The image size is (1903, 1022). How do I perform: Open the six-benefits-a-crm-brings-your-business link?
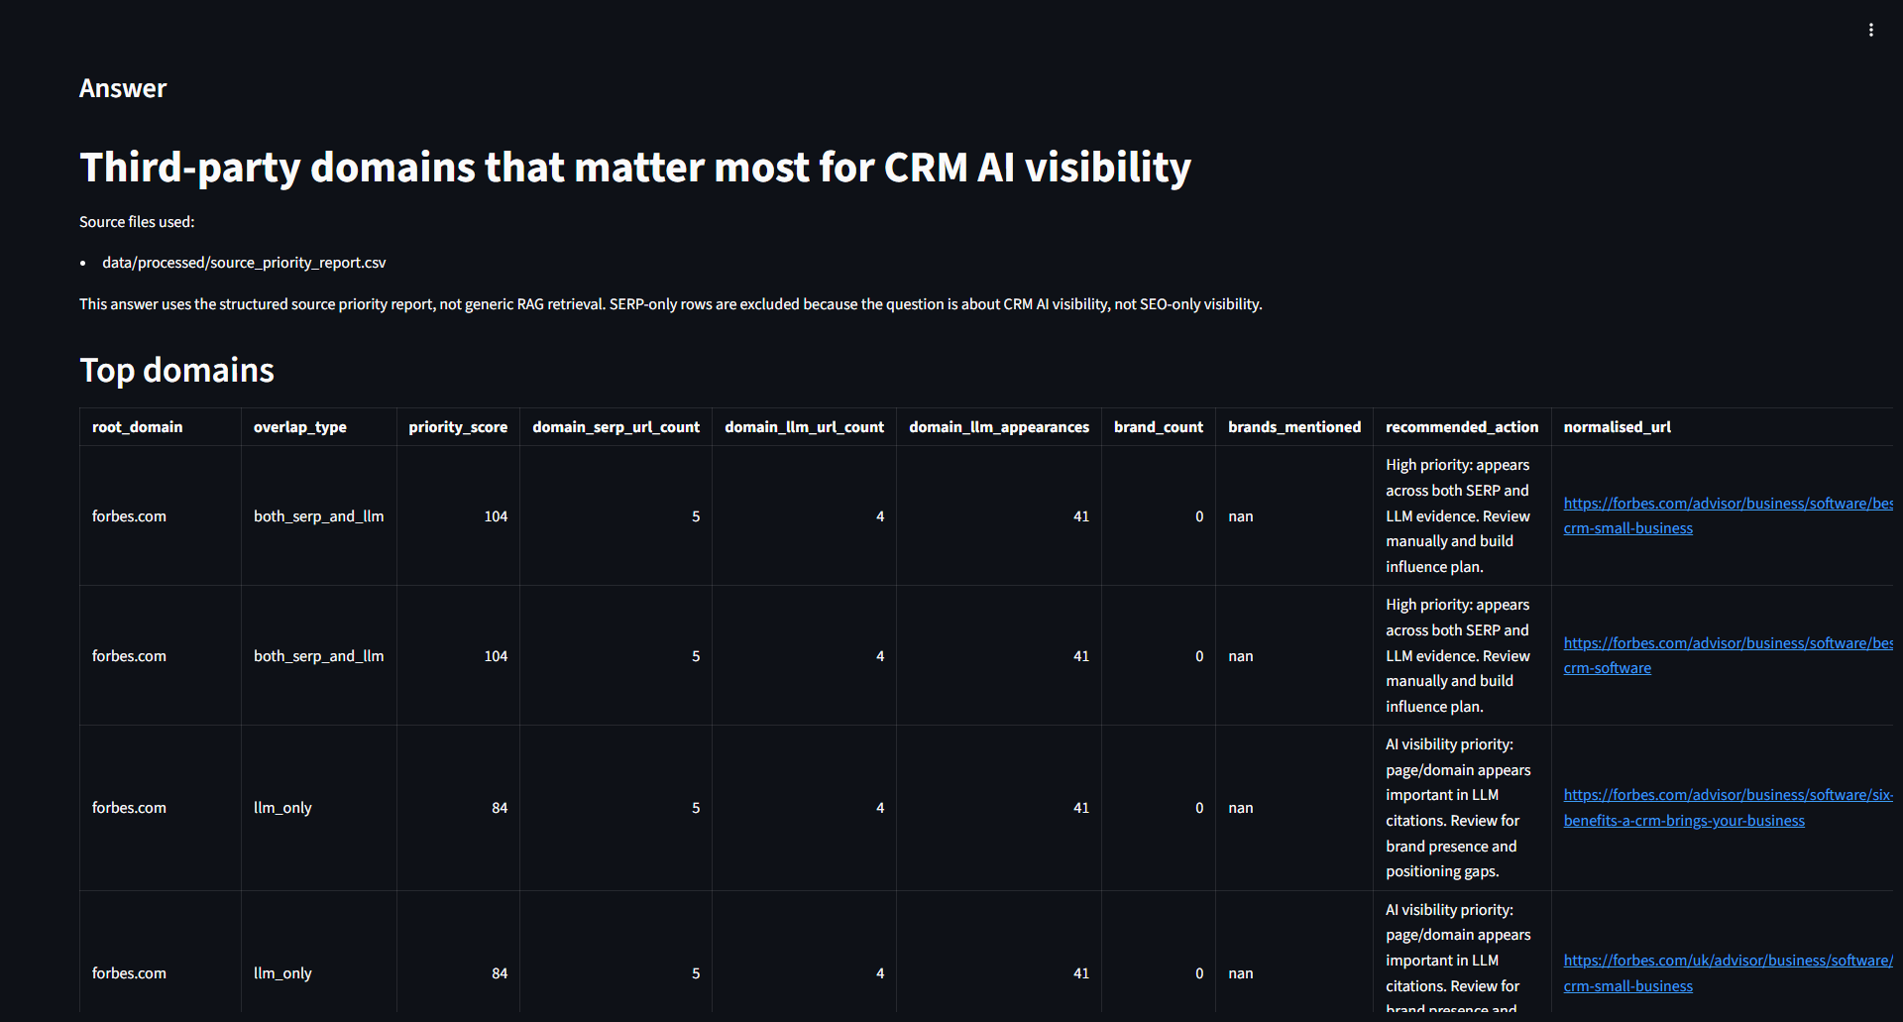(x=1728, y=808)
